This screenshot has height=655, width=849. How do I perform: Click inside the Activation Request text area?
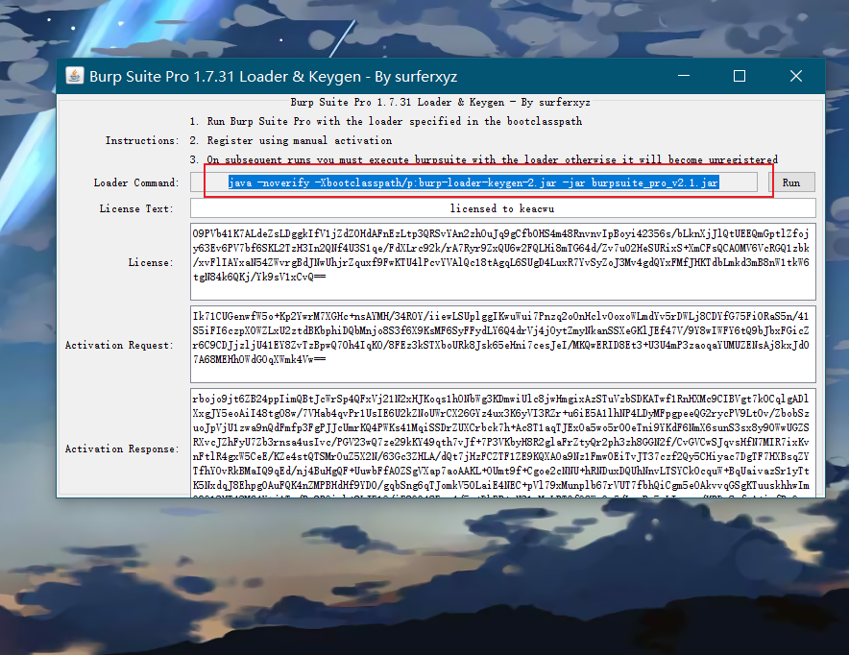pos(502,344)
